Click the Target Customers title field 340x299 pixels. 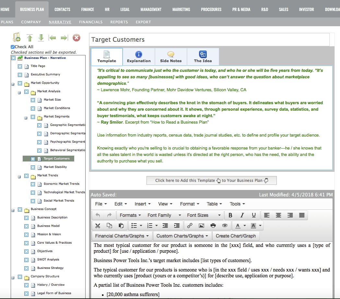pos(209,39)
